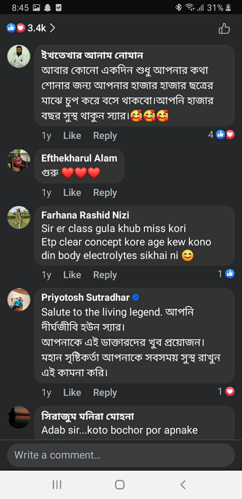The width and height of the screenshot is (242, 499).
Task: Like Farhana Rashid Nizi's comment
Action: pyautogui.click(x=72, y=275)
